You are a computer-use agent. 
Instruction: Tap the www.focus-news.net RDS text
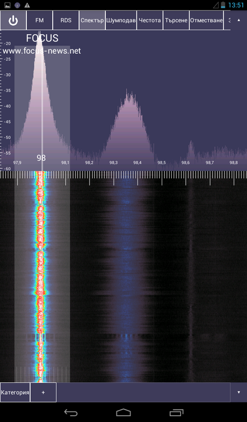(x=42, y=51)
